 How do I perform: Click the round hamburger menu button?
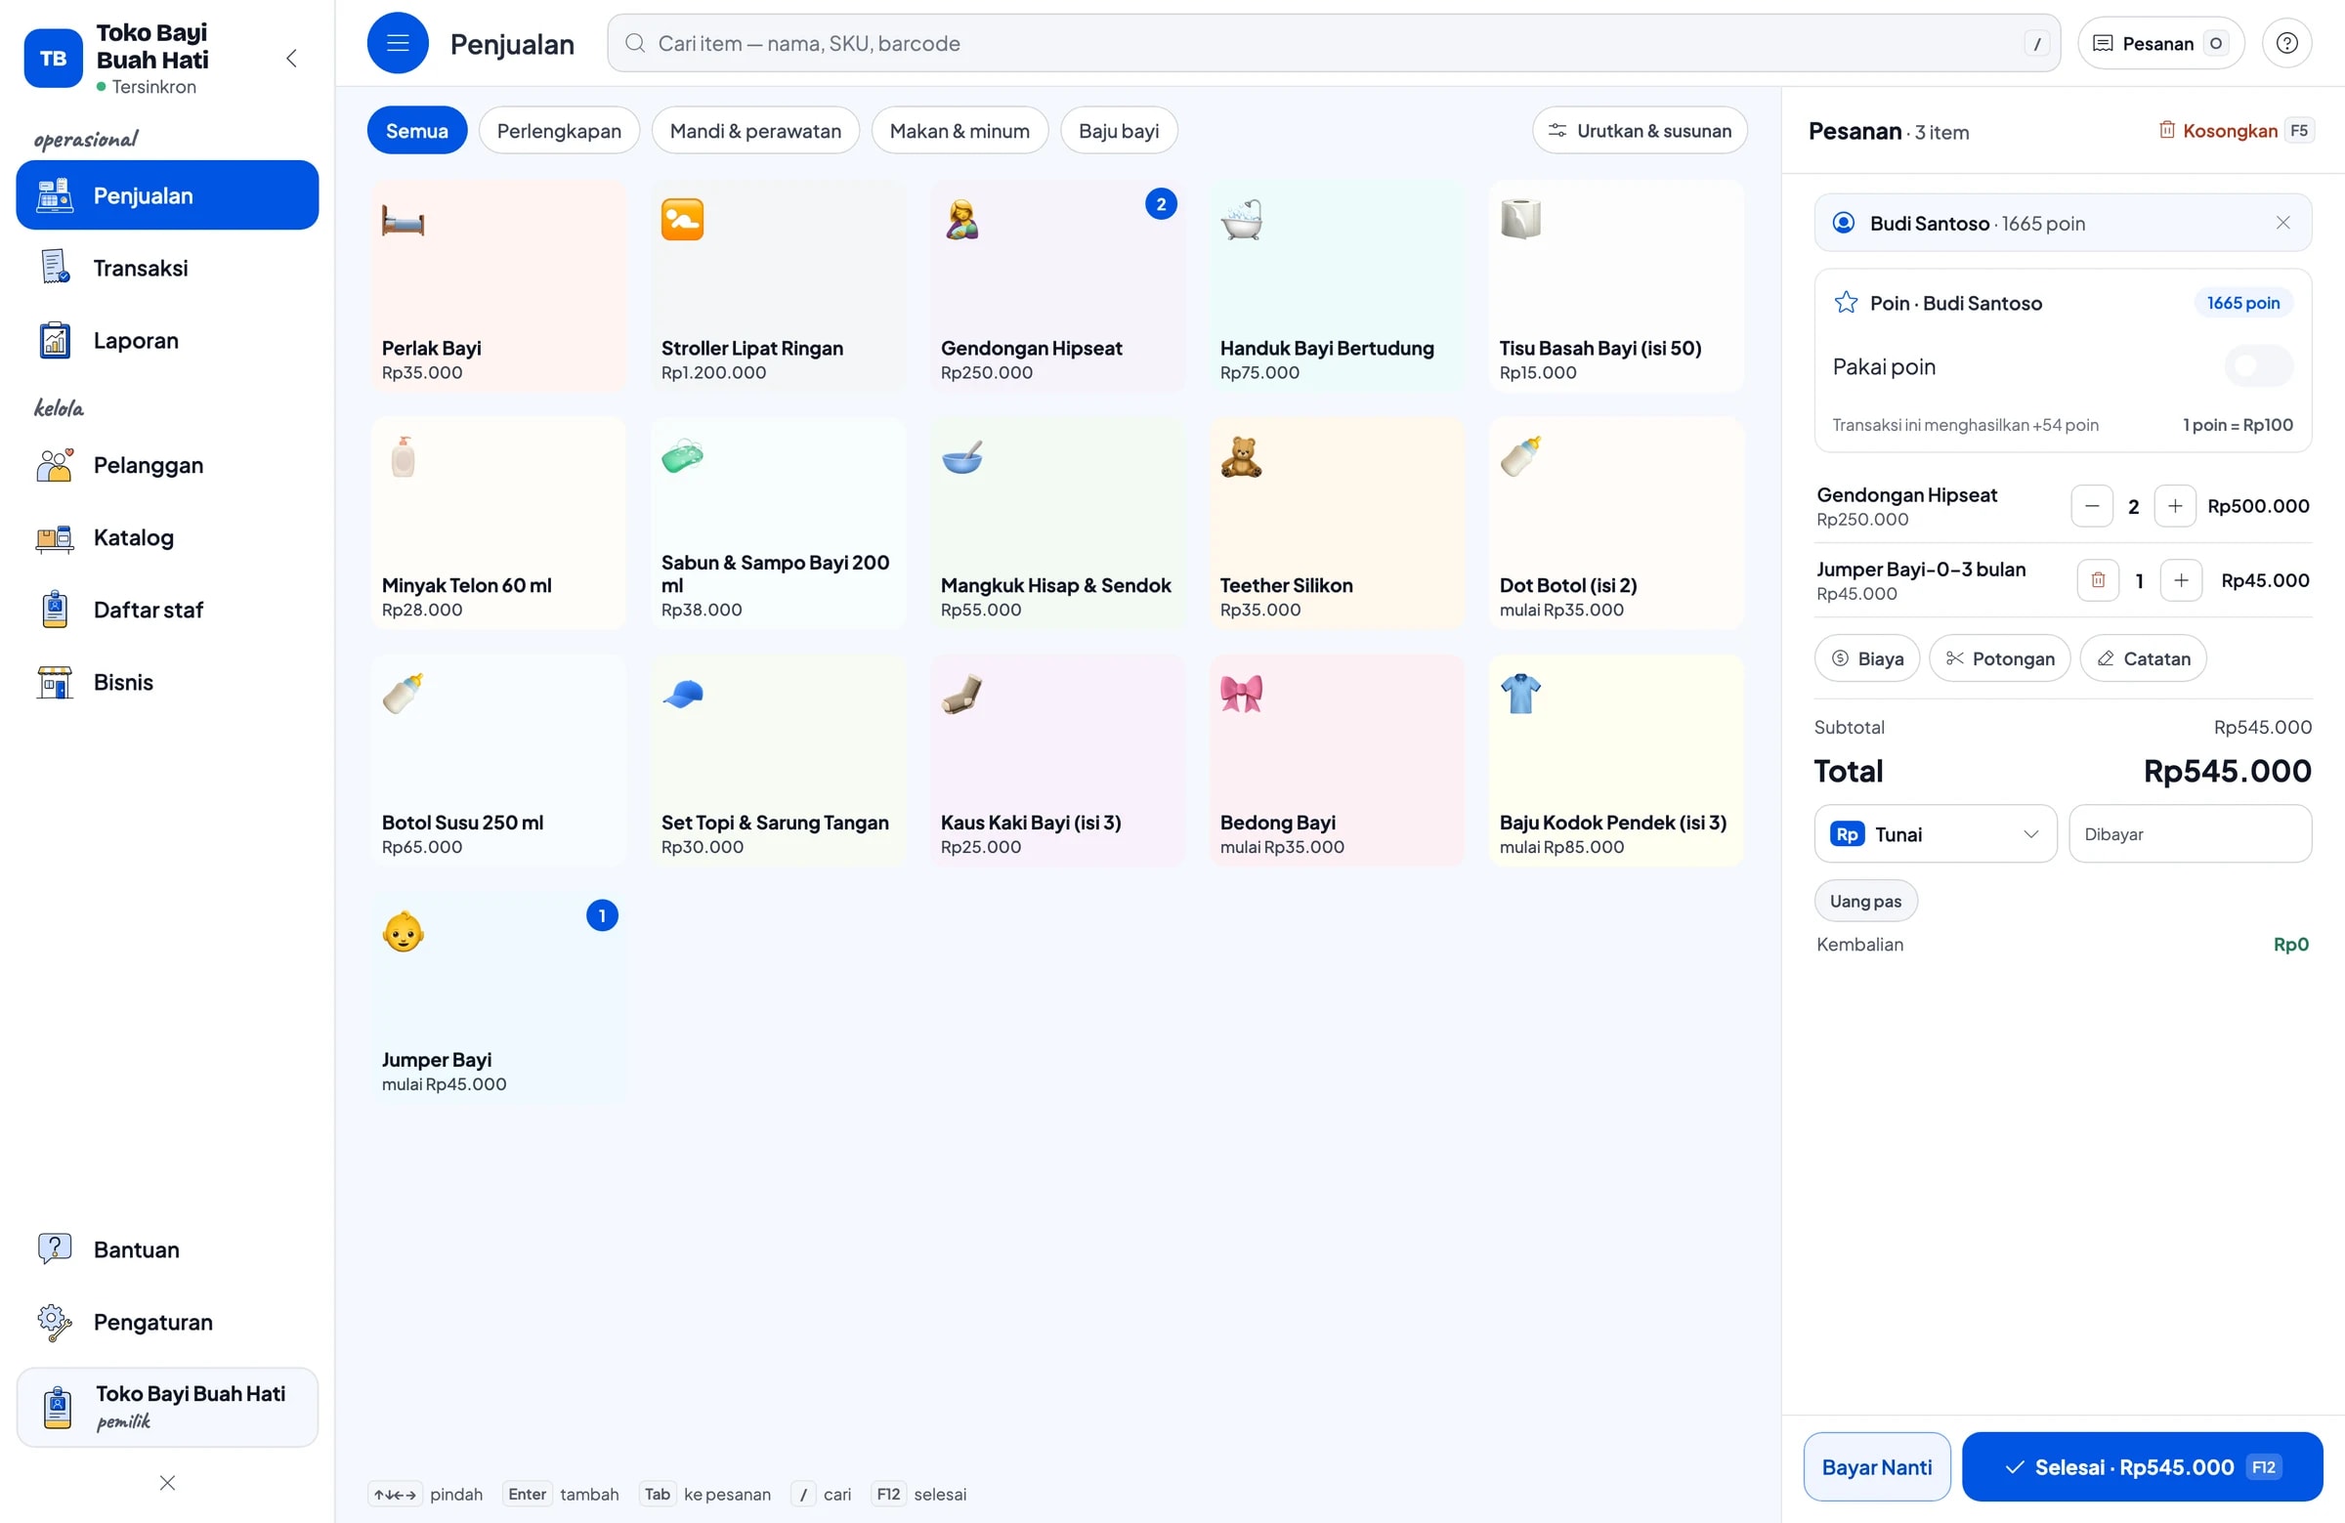pos(397,43)
